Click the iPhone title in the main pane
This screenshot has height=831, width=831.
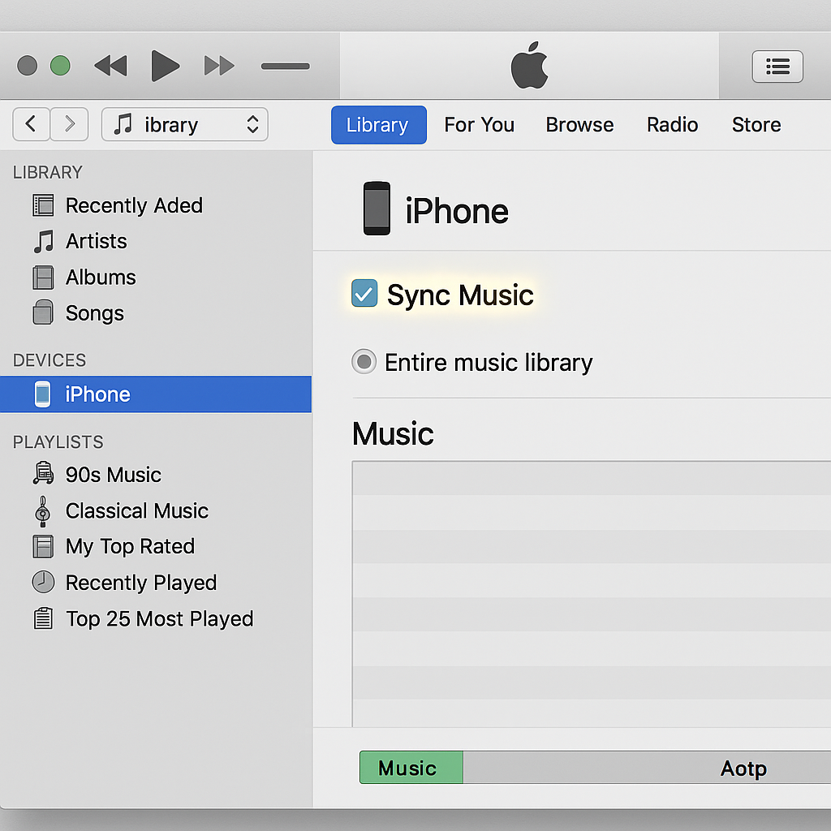click(x=457, y=211)
